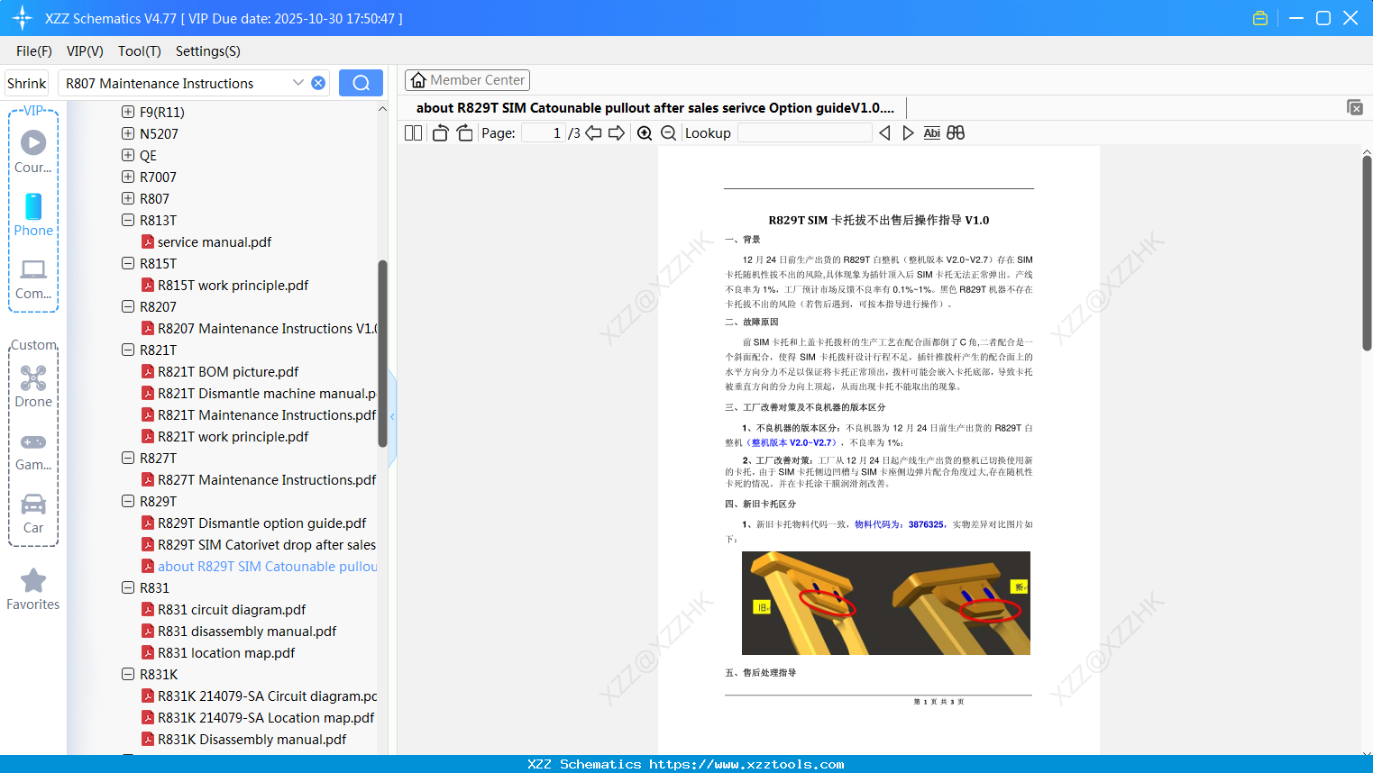Expand the R807 tree node
Image resolution: width=1373 pixels, height=773 pixels.
[x=128, y=198]
